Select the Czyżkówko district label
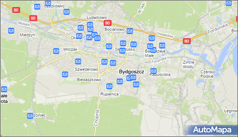 click(54, 6)
